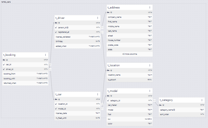Open the t_category table options menu
Screen dimensions: 208x128
tap(202, 100)
